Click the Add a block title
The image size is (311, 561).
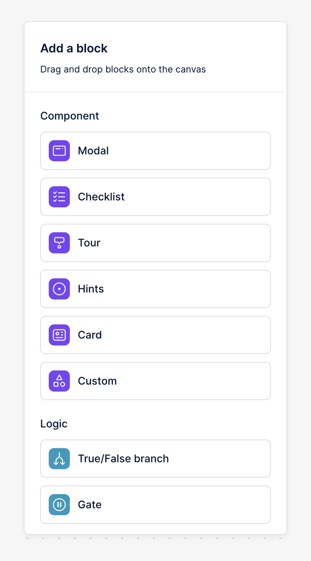click(x=74, y=48)
